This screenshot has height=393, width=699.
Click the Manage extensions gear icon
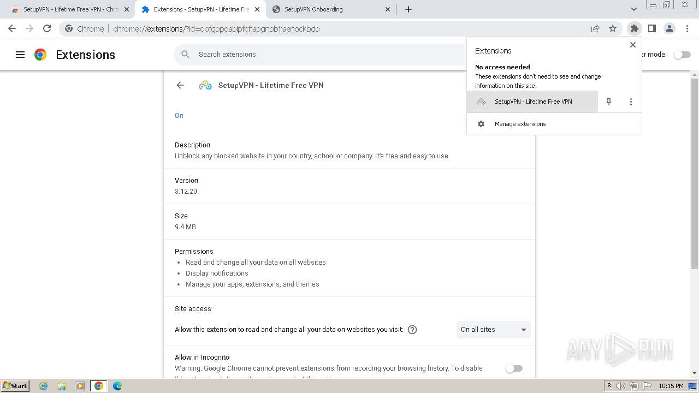(481, 124)
